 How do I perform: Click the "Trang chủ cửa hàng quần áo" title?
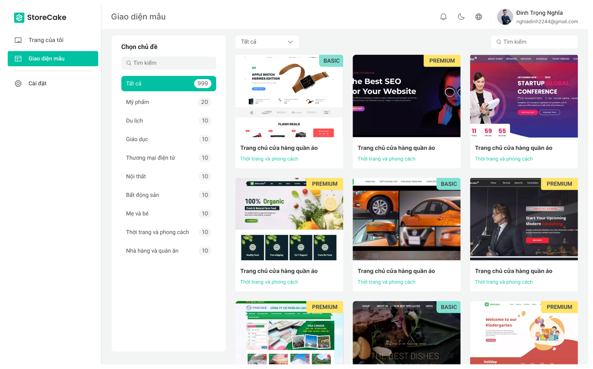pos(279,147)
